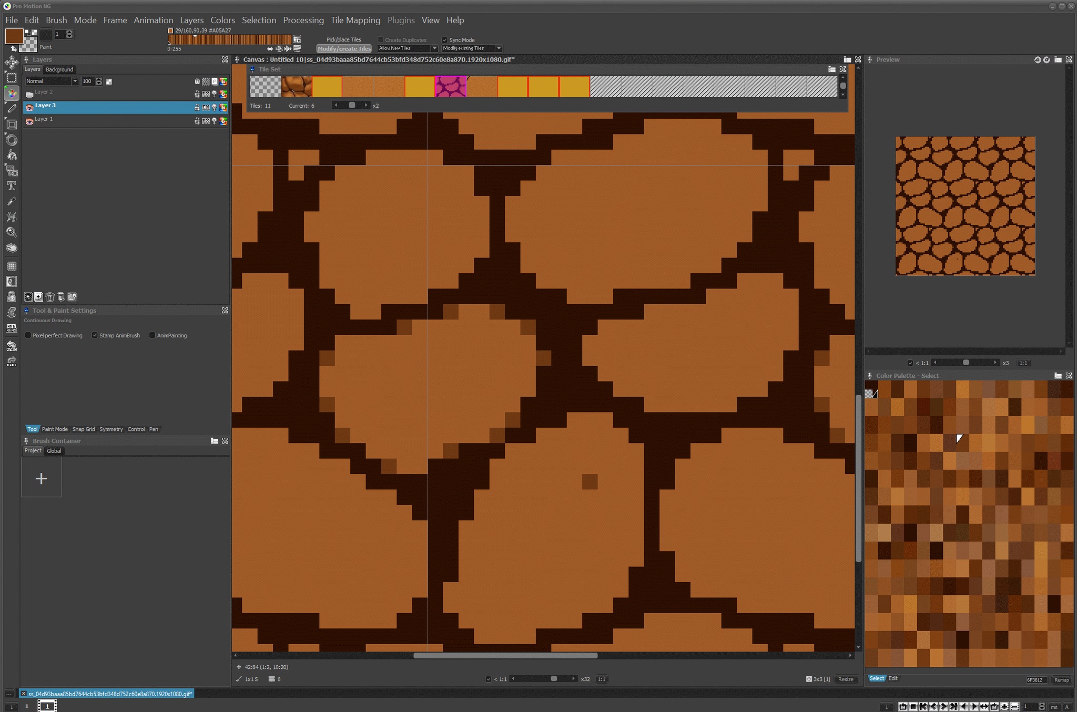Viewport: 1077px width, 712px height.
Task: Select the magenta tile in Tile Set
Action: (x=451, y=87)
